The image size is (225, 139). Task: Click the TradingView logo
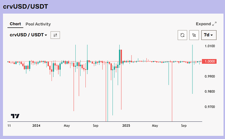pyautogui.click(x=15, y=116)
